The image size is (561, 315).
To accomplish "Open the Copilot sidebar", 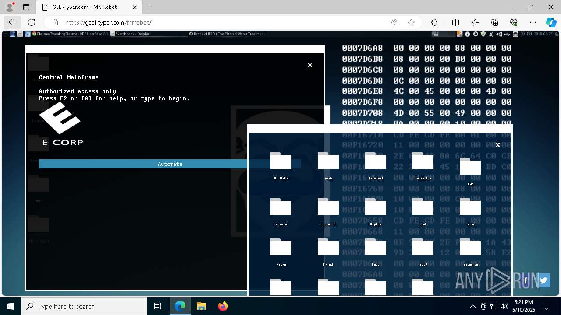I will point(551,22).
